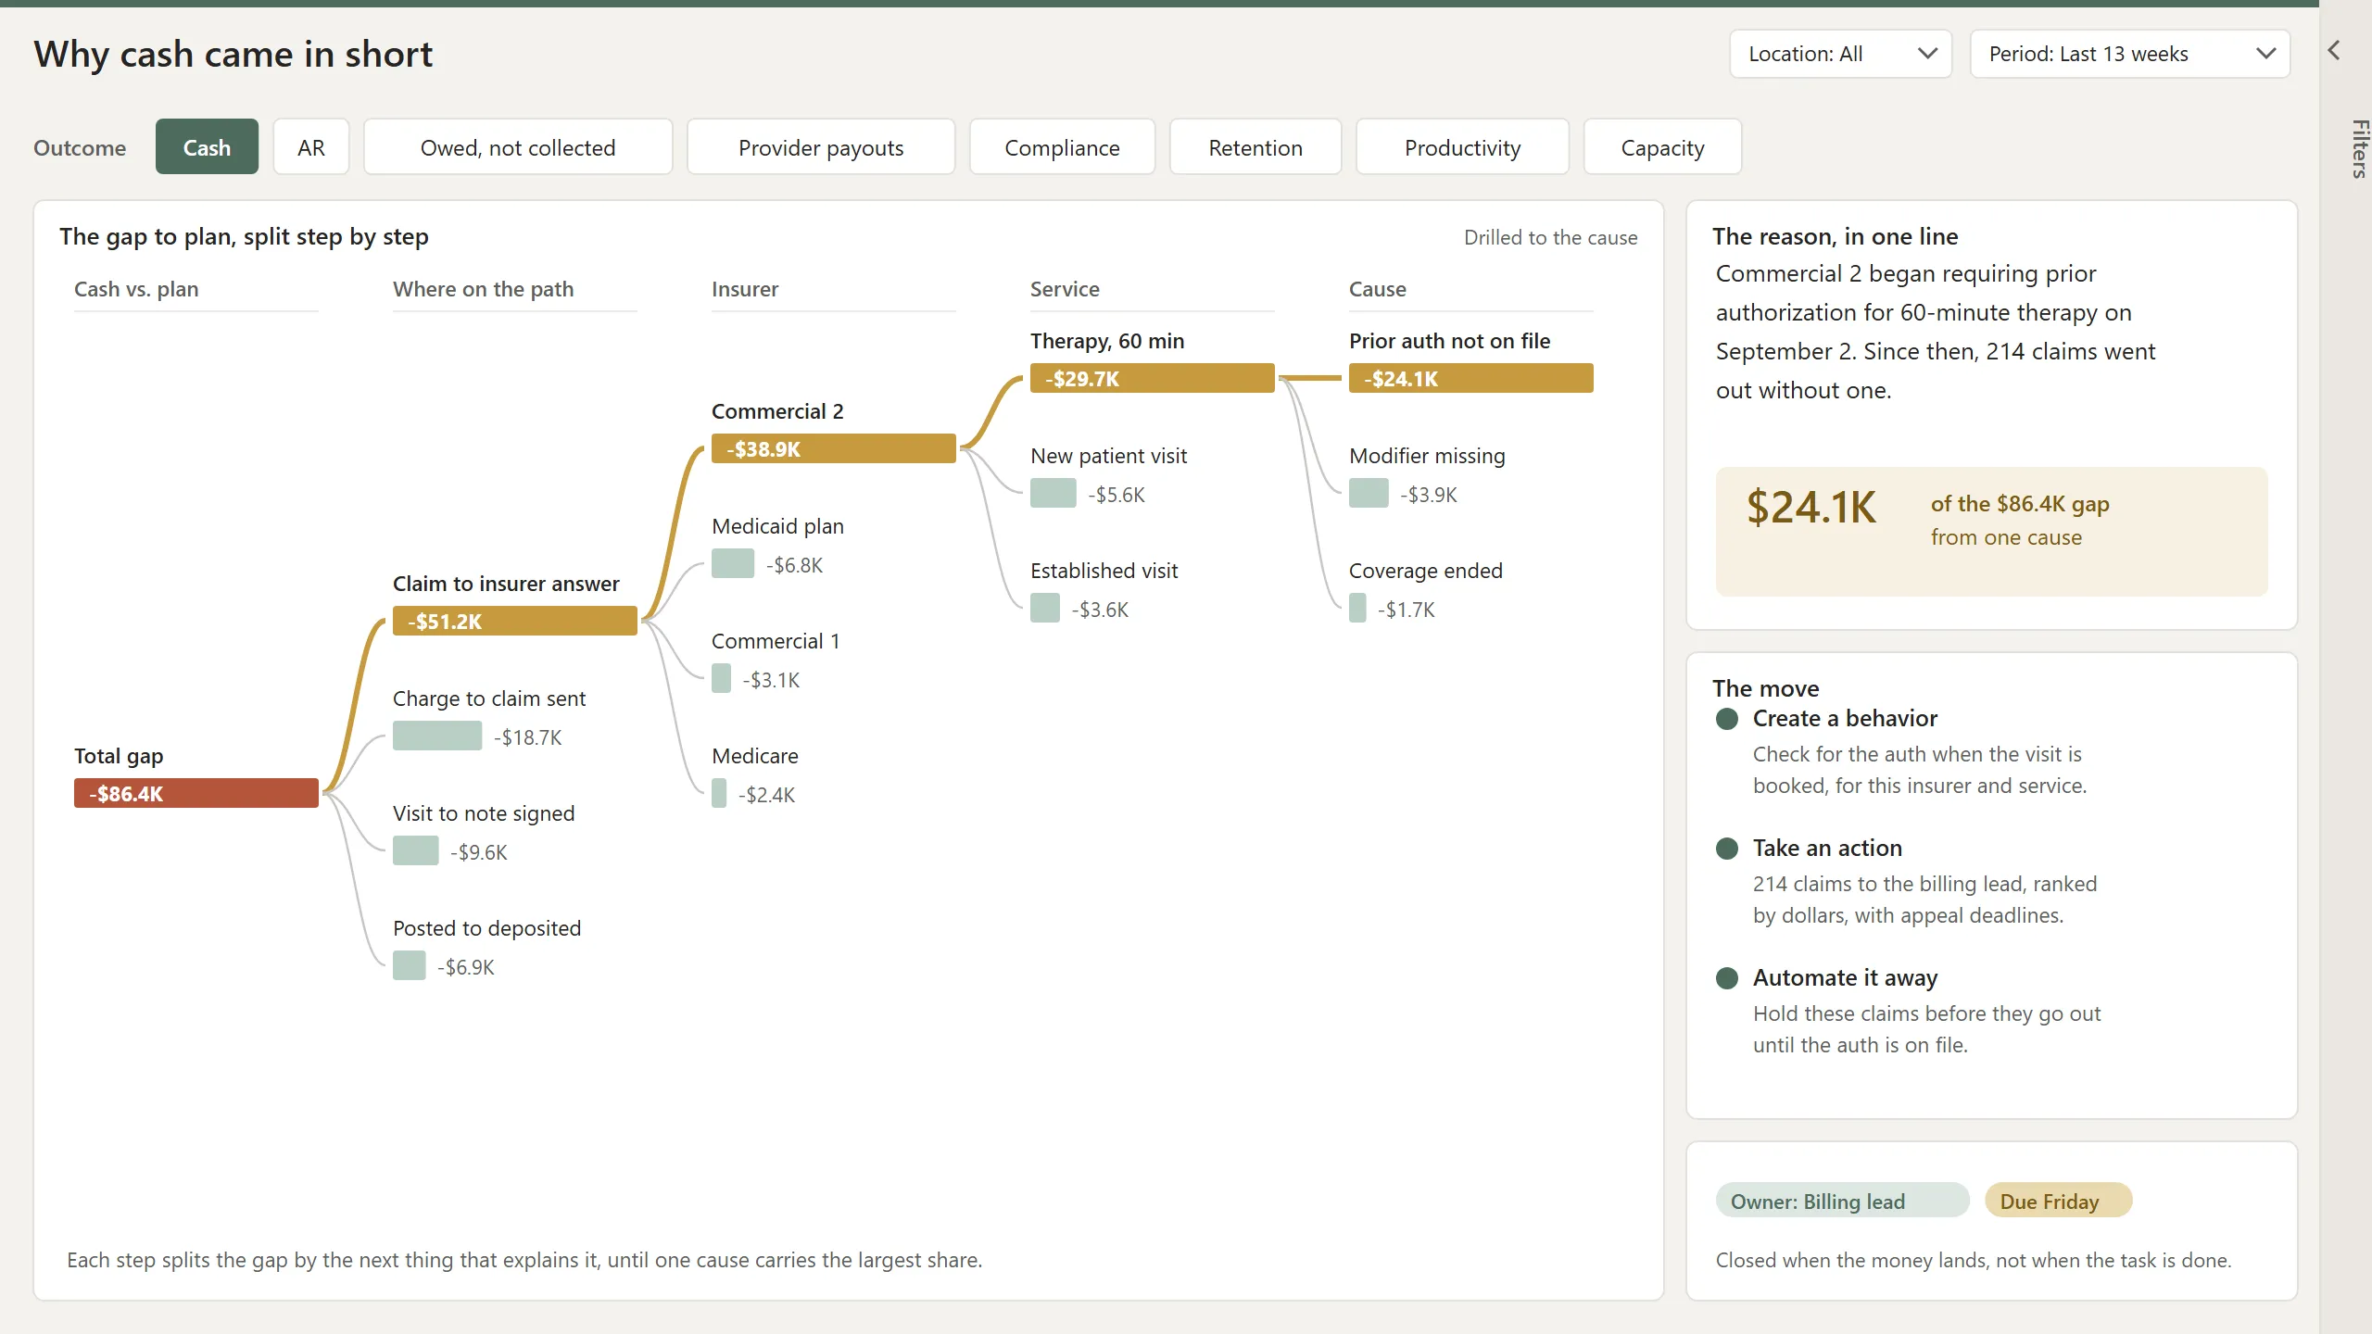Click the Where on the path header
This screenshot has width=2372, height=1334.
(483, 289)
